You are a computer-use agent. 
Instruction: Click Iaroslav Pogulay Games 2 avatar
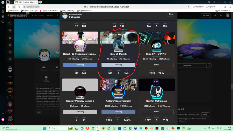click(x=80, y=92)
